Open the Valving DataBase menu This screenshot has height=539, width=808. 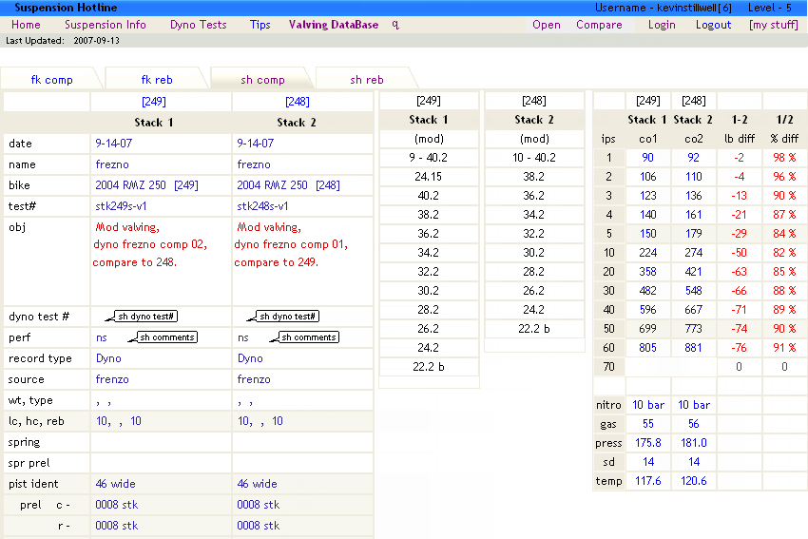click(x=334, y=25)
